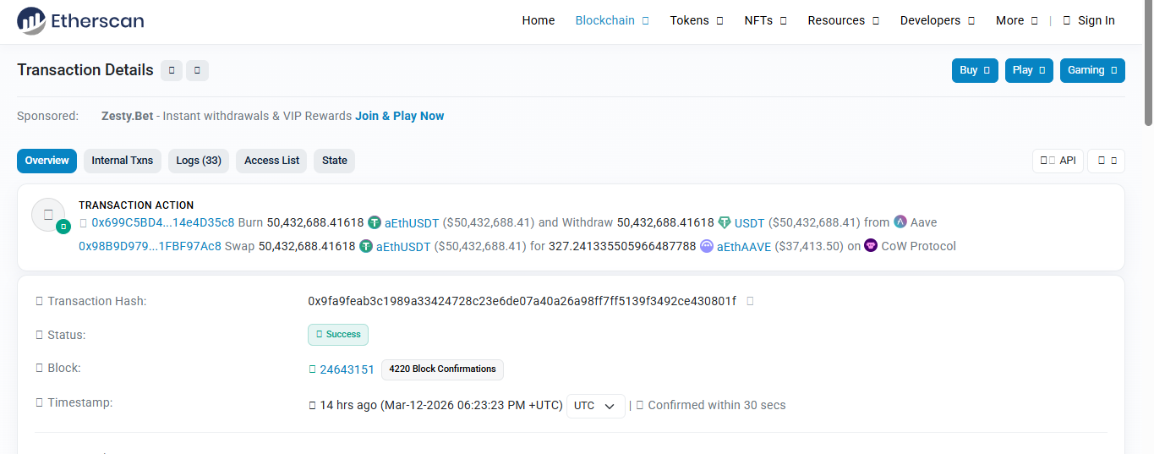The height and width of the screenshot is (454, 1154).
Task: Click the Confirmed within 30 secs text
Action: click(x=717, y=405)
